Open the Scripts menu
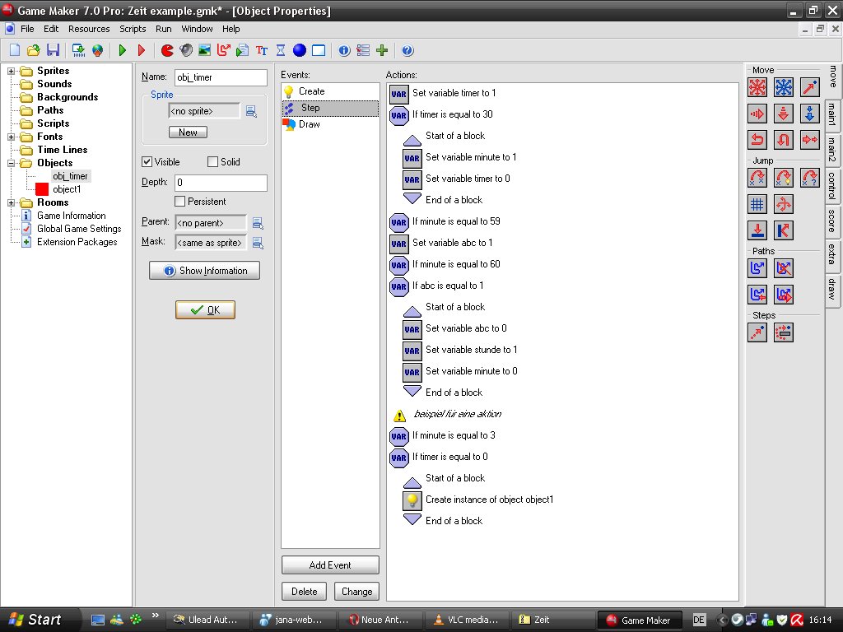Viewport: 843px width, 632px height. pyautogui.click(x=133, y=29)
